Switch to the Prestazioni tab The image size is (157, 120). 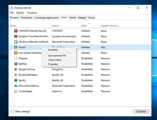27,18
